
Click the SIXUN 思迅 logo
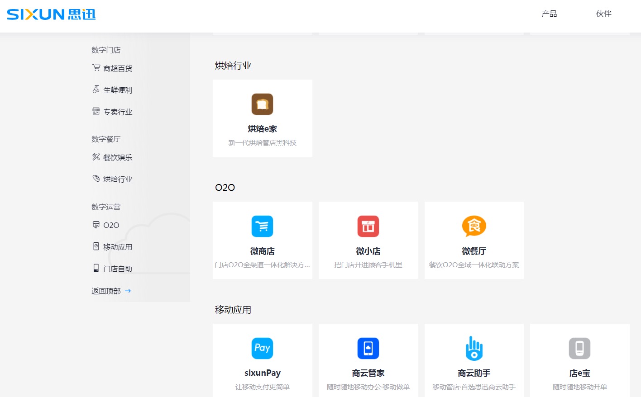[x=51, y=14]
